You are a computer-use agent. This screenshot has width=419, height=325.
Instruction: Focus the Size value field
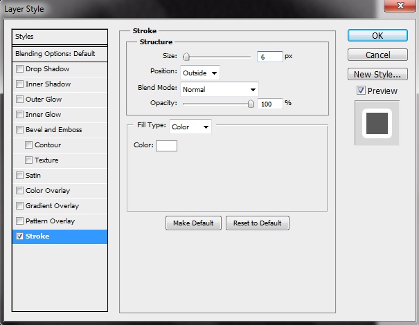pos(270,57)
